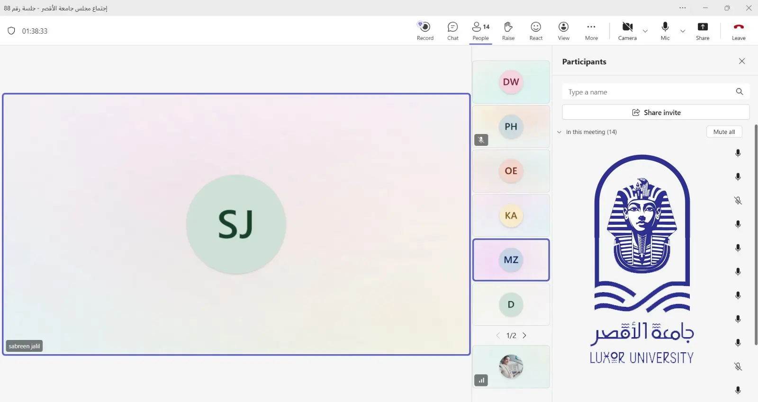Select the DW participant tile
The width and height of the screenshot is (758, 402).
[511, 82]
